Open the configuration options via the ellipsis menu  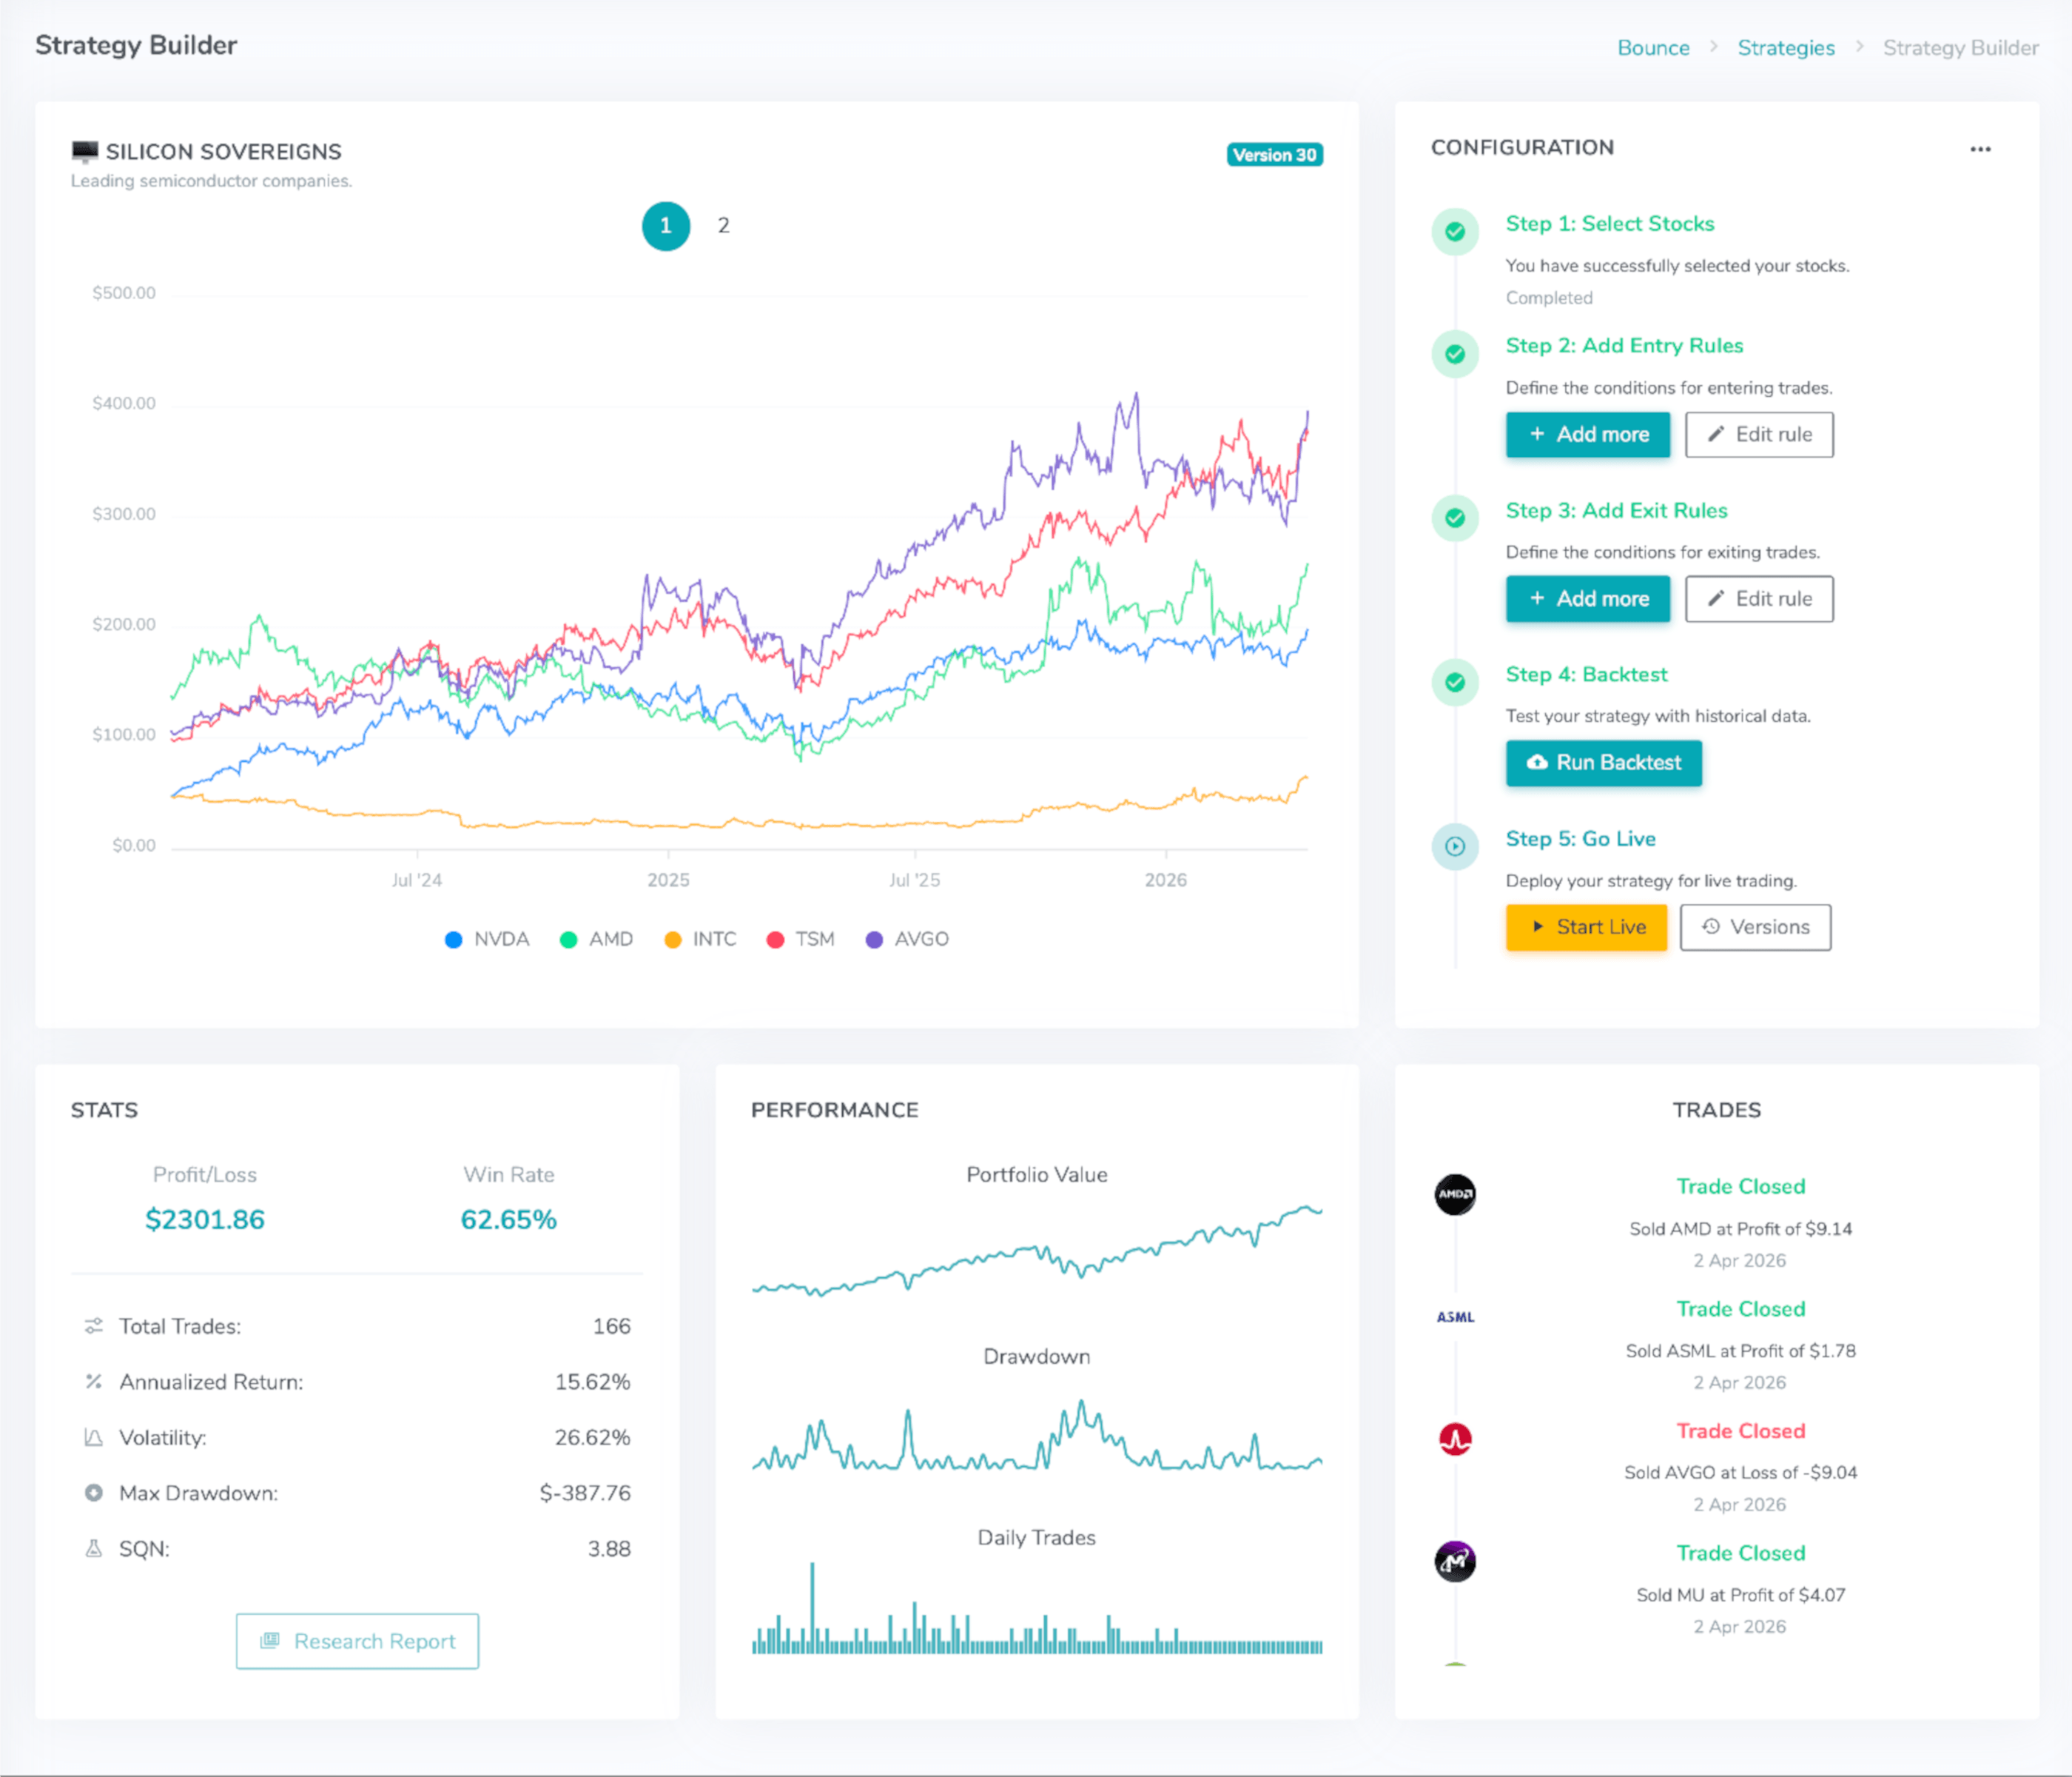[1982, 148]
